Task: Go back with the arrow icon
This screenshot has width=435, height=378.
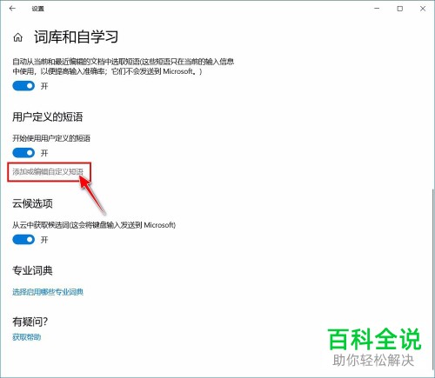Action: [12, 9]
